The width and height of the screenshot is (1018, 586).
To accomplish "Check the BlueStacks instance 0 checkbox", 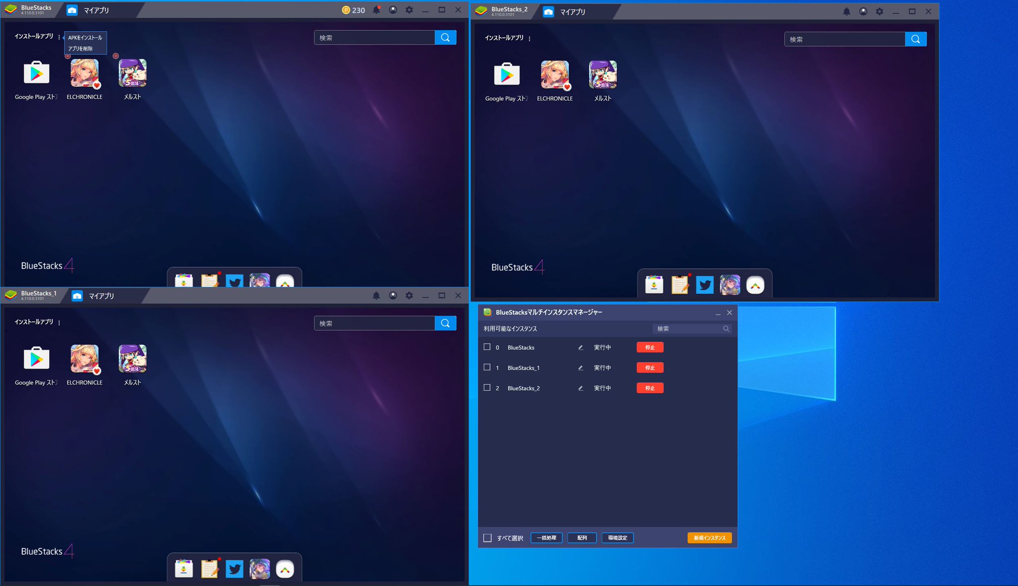I will (x=487, y=347).
